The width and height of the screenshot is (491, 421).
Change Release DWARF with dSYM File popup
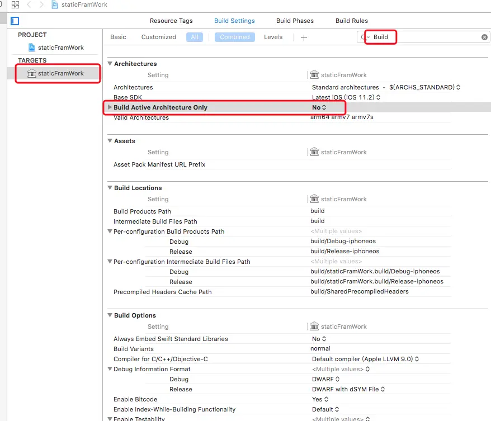[348, 389]
